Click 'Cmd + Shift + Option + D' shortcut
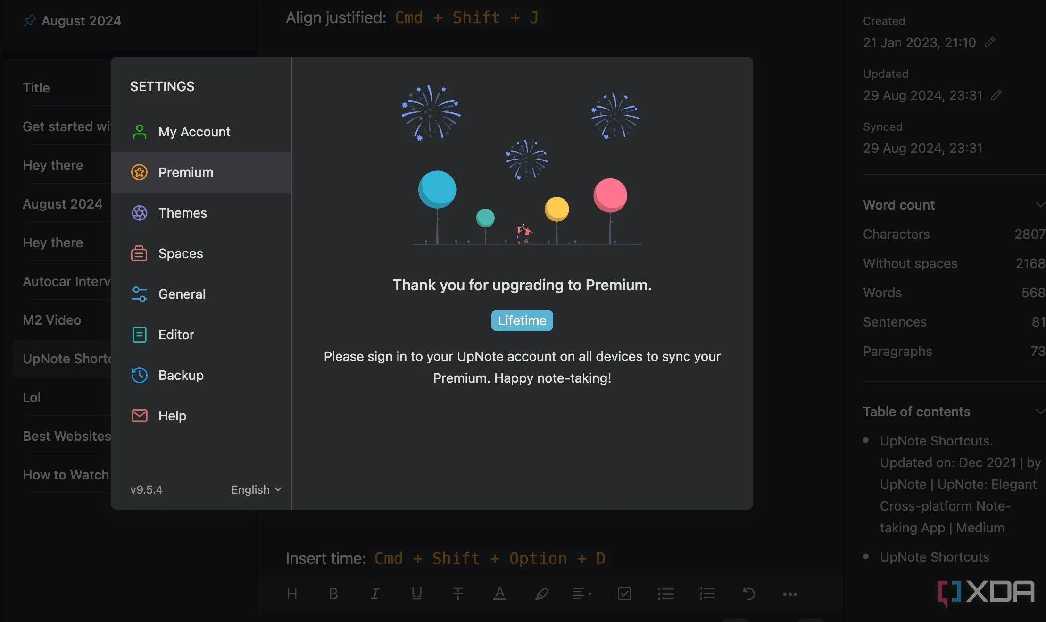Image resolution: width=1046 pixels, height=622 pixels. [x=490, y=558]
